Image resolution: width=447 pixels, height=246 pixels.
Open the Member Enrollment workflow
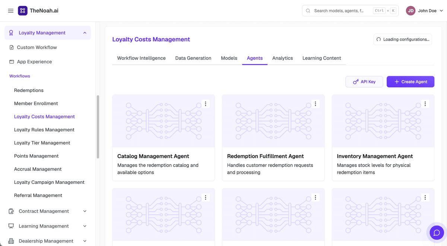pyautogui.click(x=36, y=103)
